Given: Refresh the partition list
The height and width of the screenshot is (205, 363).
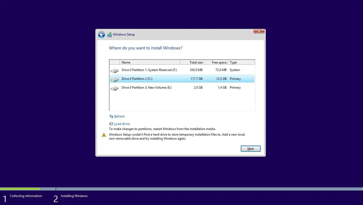Looking at the screenshot, I should tap(119, 116).
